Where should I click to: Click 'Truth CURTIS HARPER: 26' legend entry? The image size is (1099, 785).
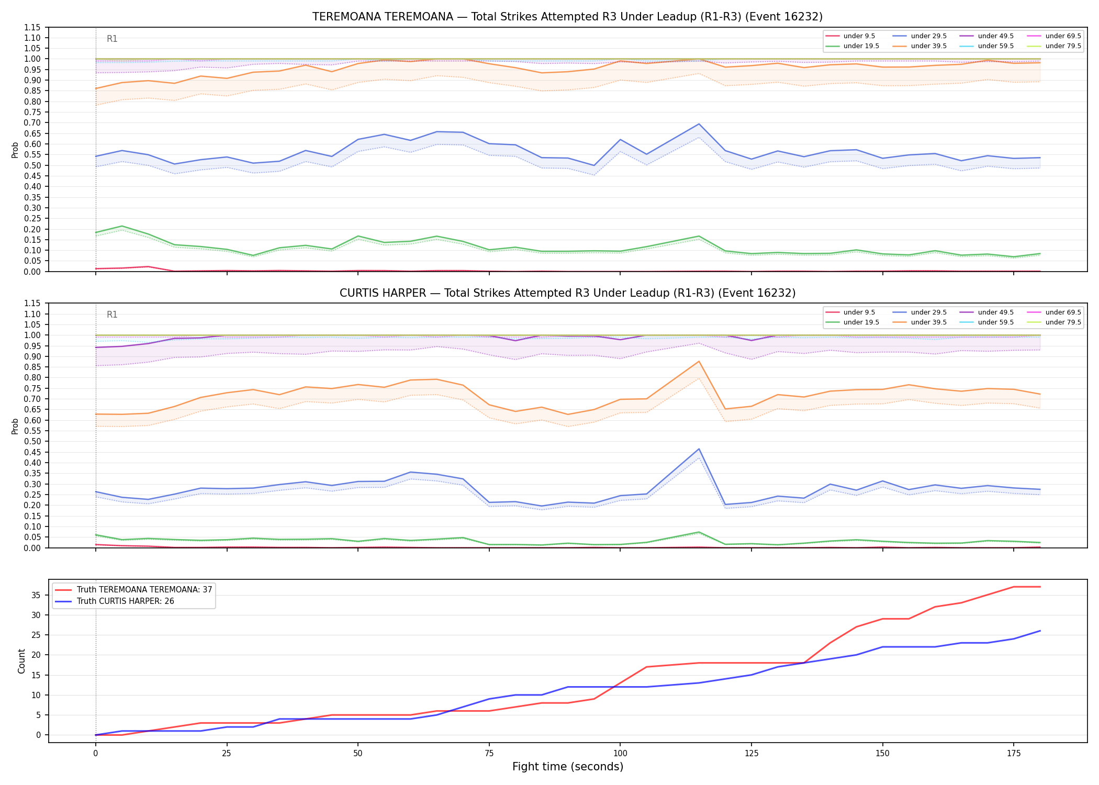tap(115, 601)
